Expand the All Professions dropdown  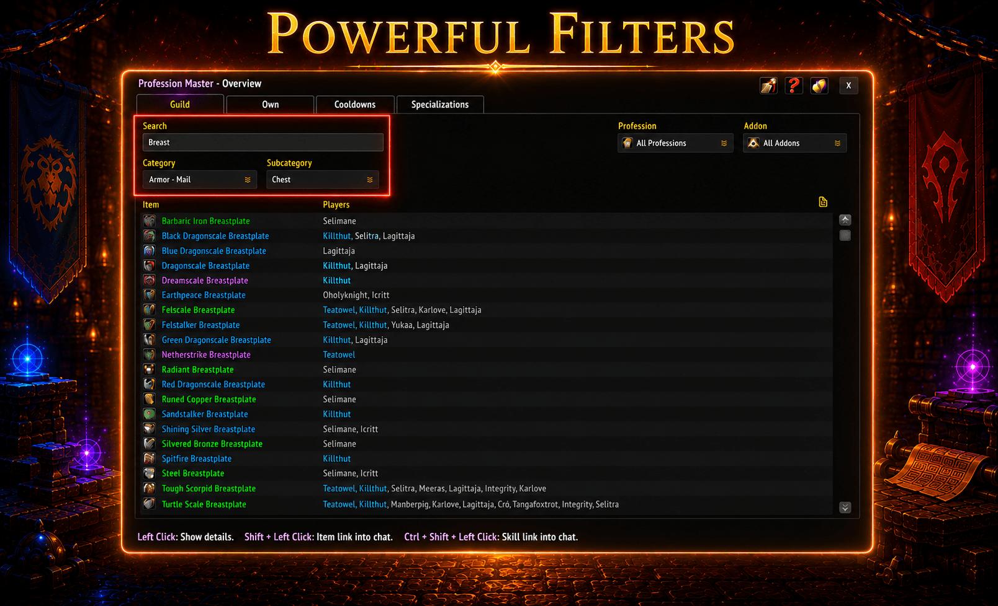(x=675, y=143)
